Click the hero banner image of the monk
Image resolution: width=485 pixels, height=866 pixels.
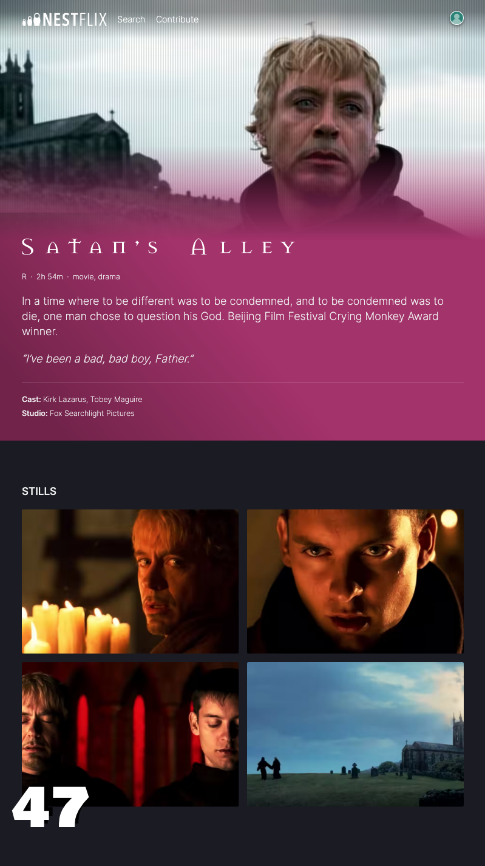point(243,115)
